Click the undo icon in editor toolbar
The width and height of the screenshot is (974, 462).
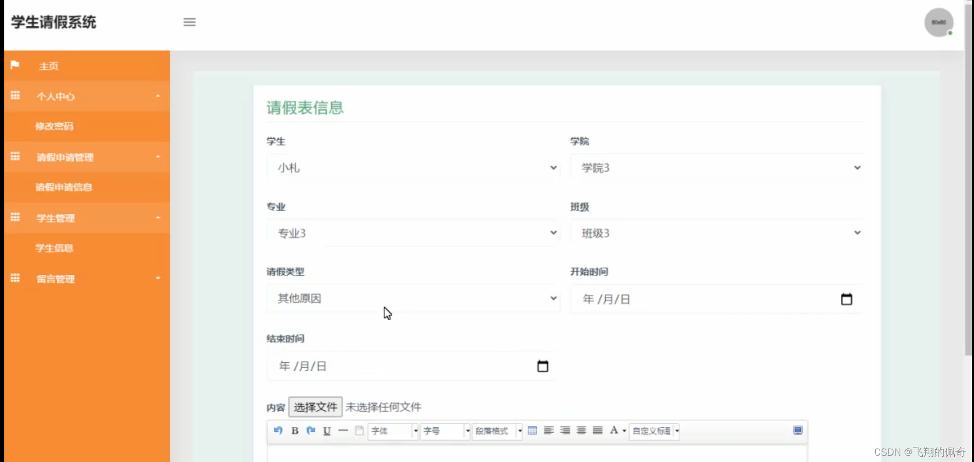[278, 431]
